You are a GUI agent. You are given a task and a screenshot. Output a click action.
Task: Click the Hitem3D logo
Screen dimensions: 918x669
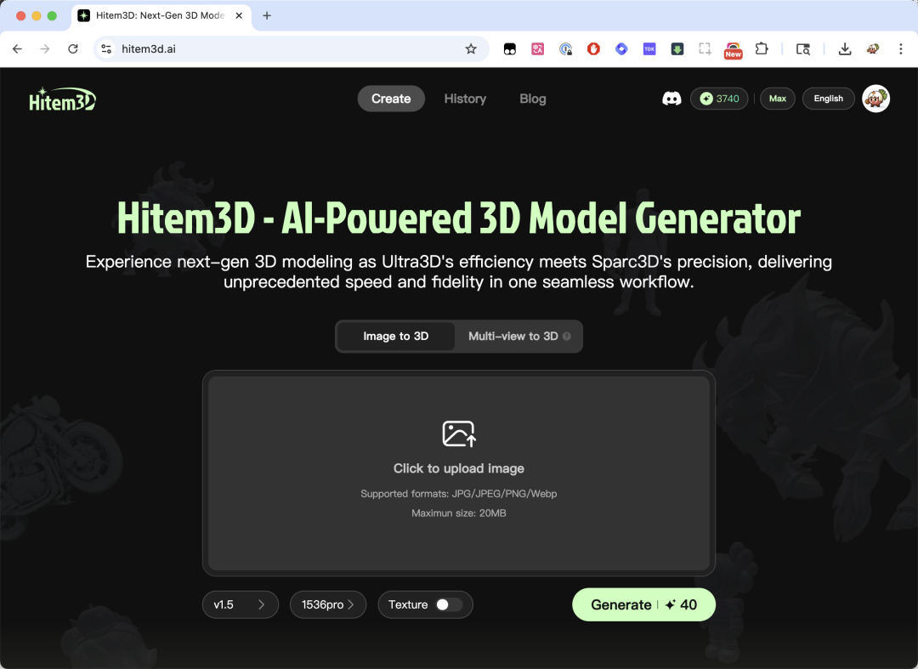point(63,99)
